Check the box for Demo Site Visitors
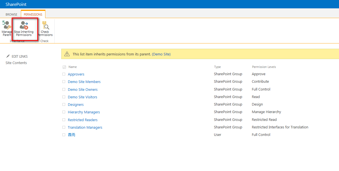Image resolution: width=339 pixels, height=171 pixels. (x=64, y=97)
